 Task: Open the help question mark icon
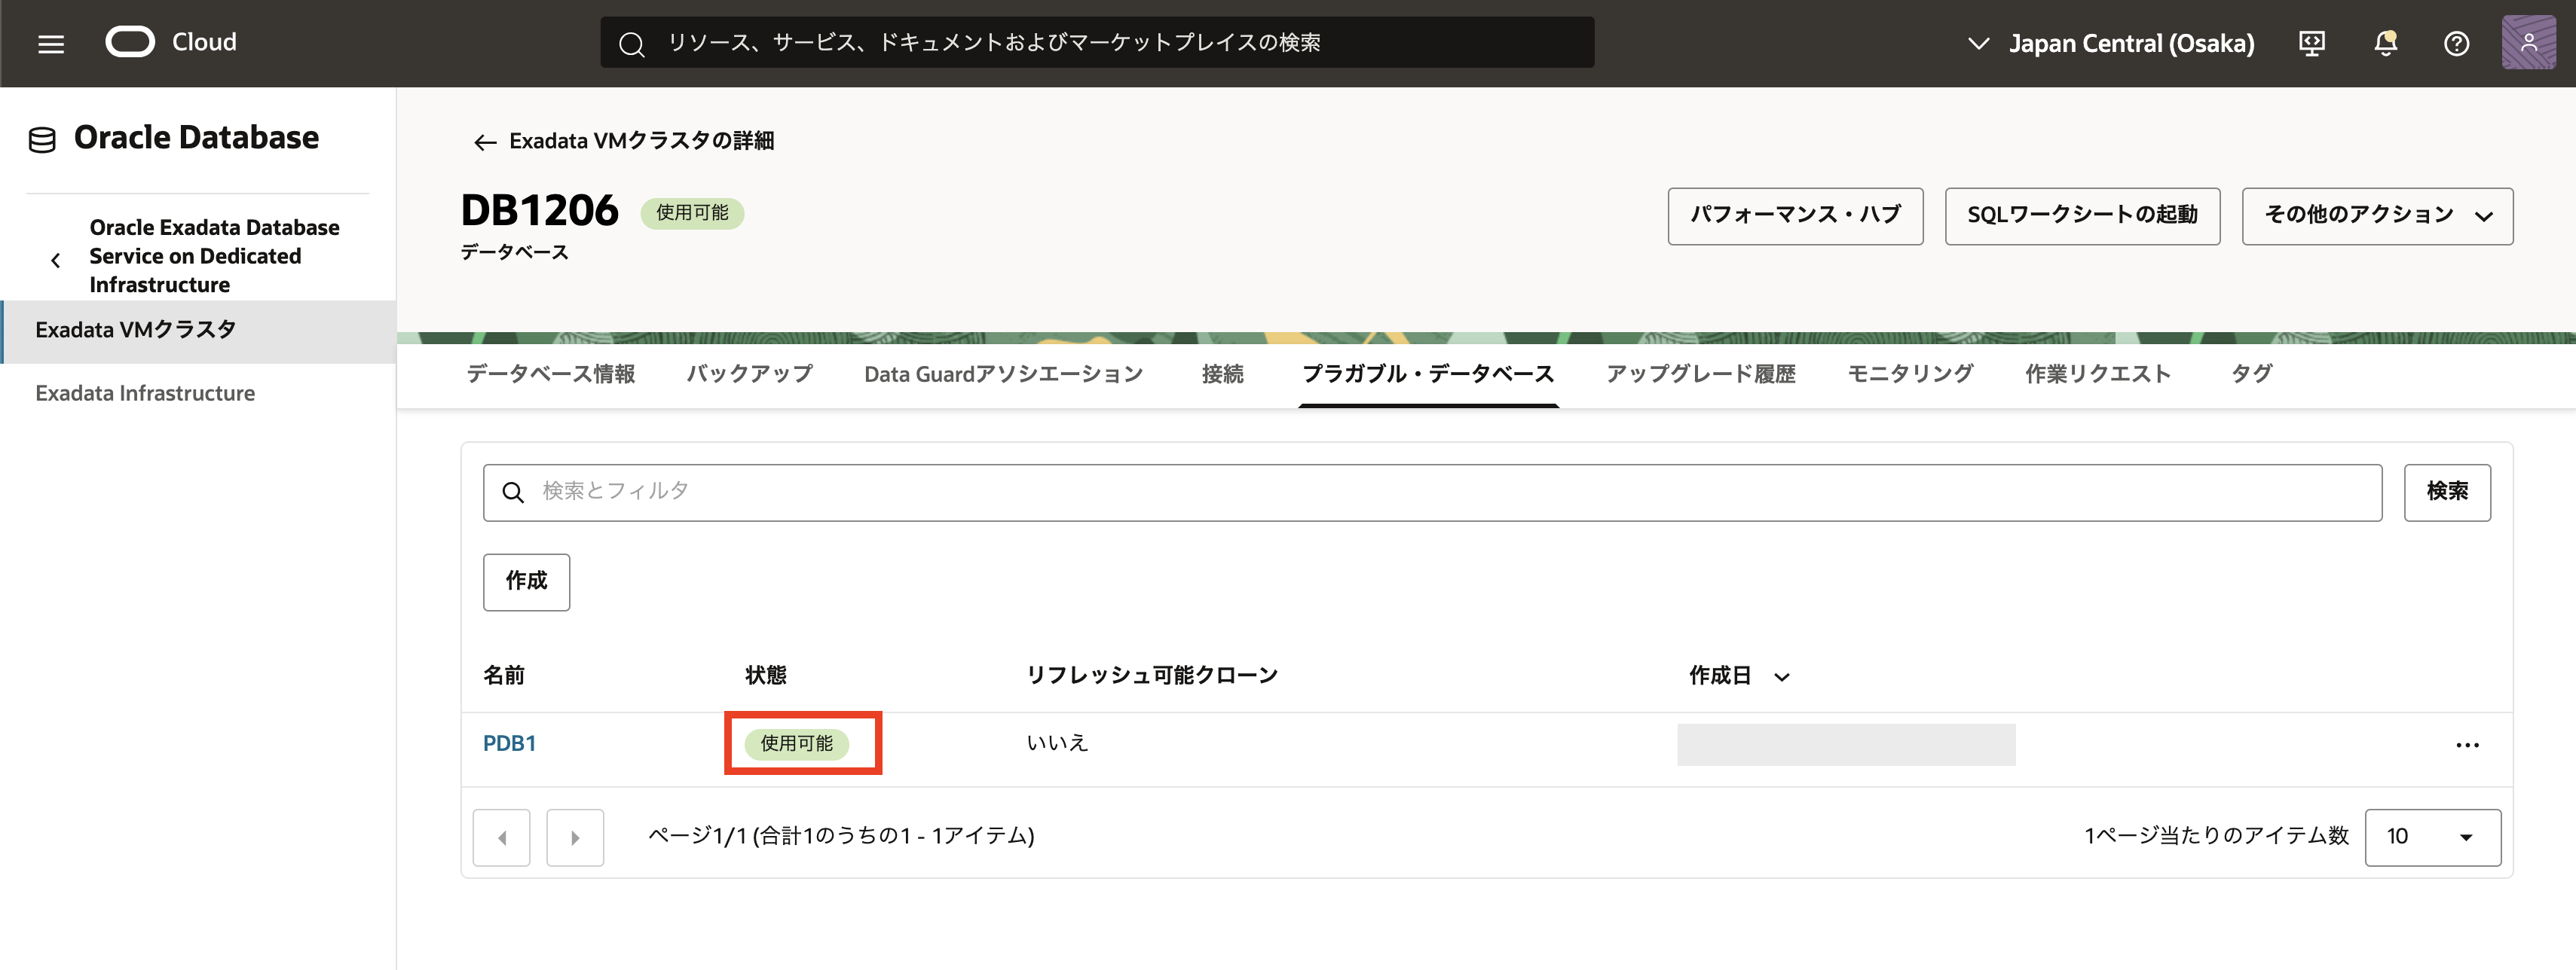2456,43
